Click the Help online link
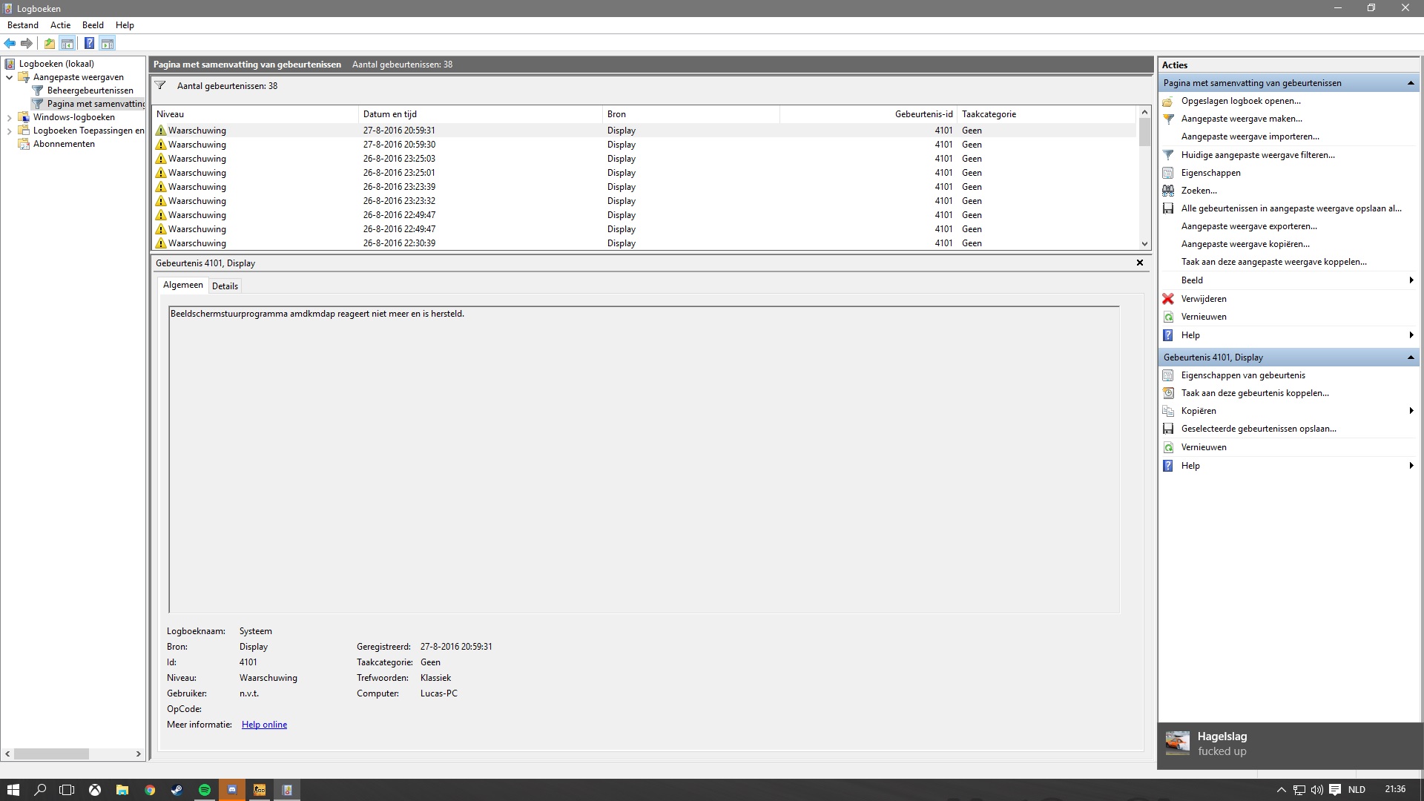 click(264, 725)
